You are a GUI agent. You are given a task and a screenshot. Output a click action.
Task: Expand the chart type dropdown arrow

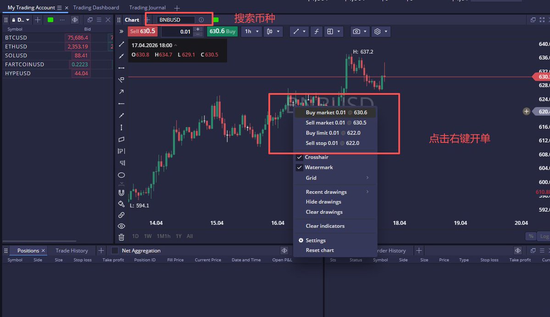coord(278,32)
